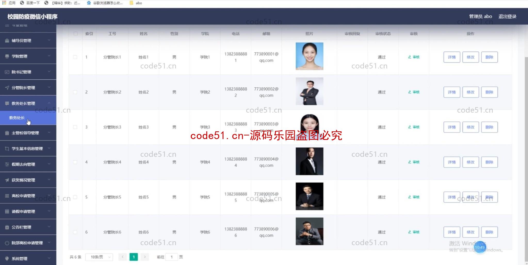Viewport: 528px width, 265px height.
Task: Toggle the select-all header checkbox
Action: pyautogui.click(x=76, y=34)
